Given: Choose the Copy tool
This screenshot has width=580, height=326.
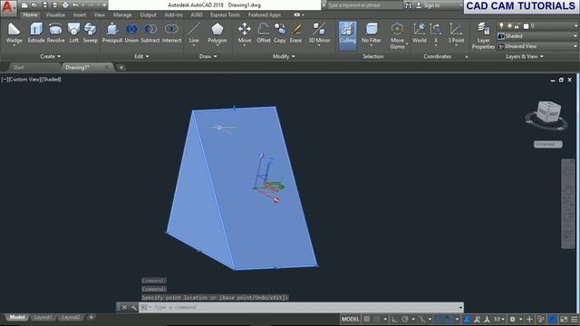Looking at the screenshot, I should (x=280, y=34).
